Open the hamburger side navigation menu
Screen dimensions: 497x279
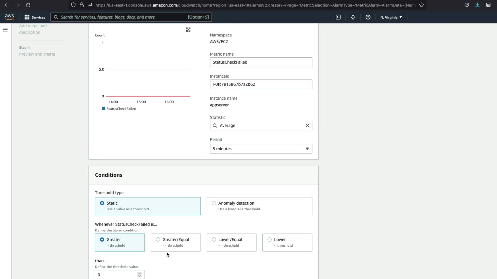(x=5, y=30)
